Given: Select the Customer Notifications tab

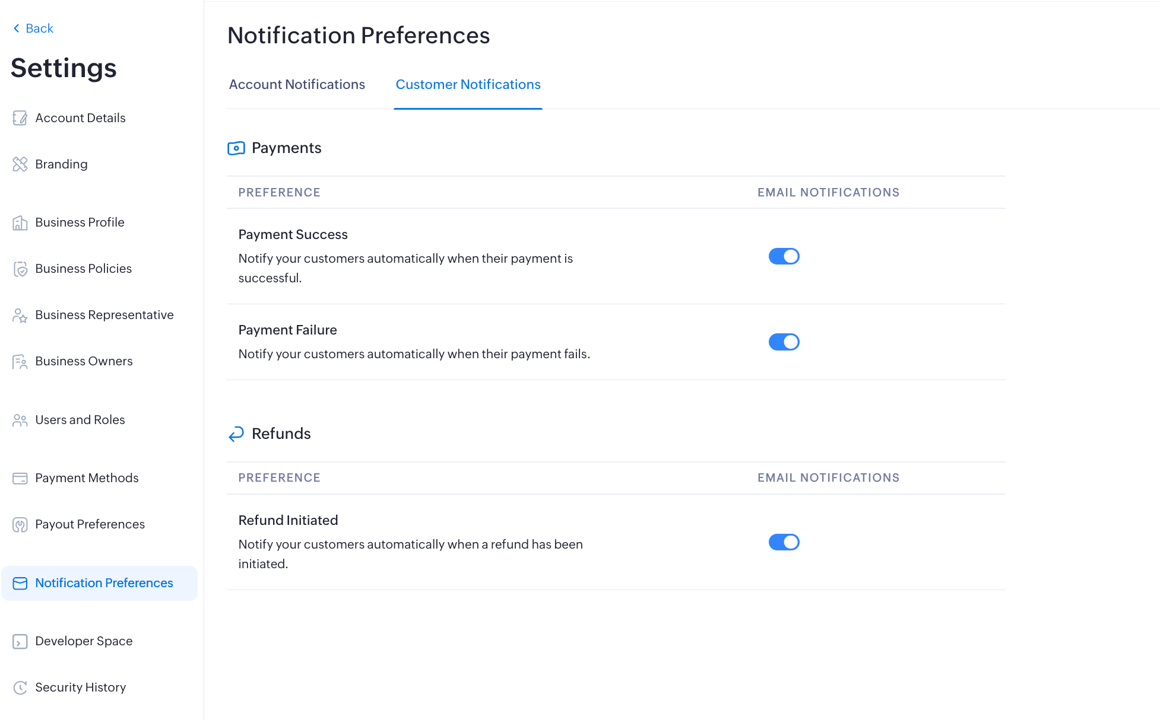Looking at the screenshot, I should 468,84.
